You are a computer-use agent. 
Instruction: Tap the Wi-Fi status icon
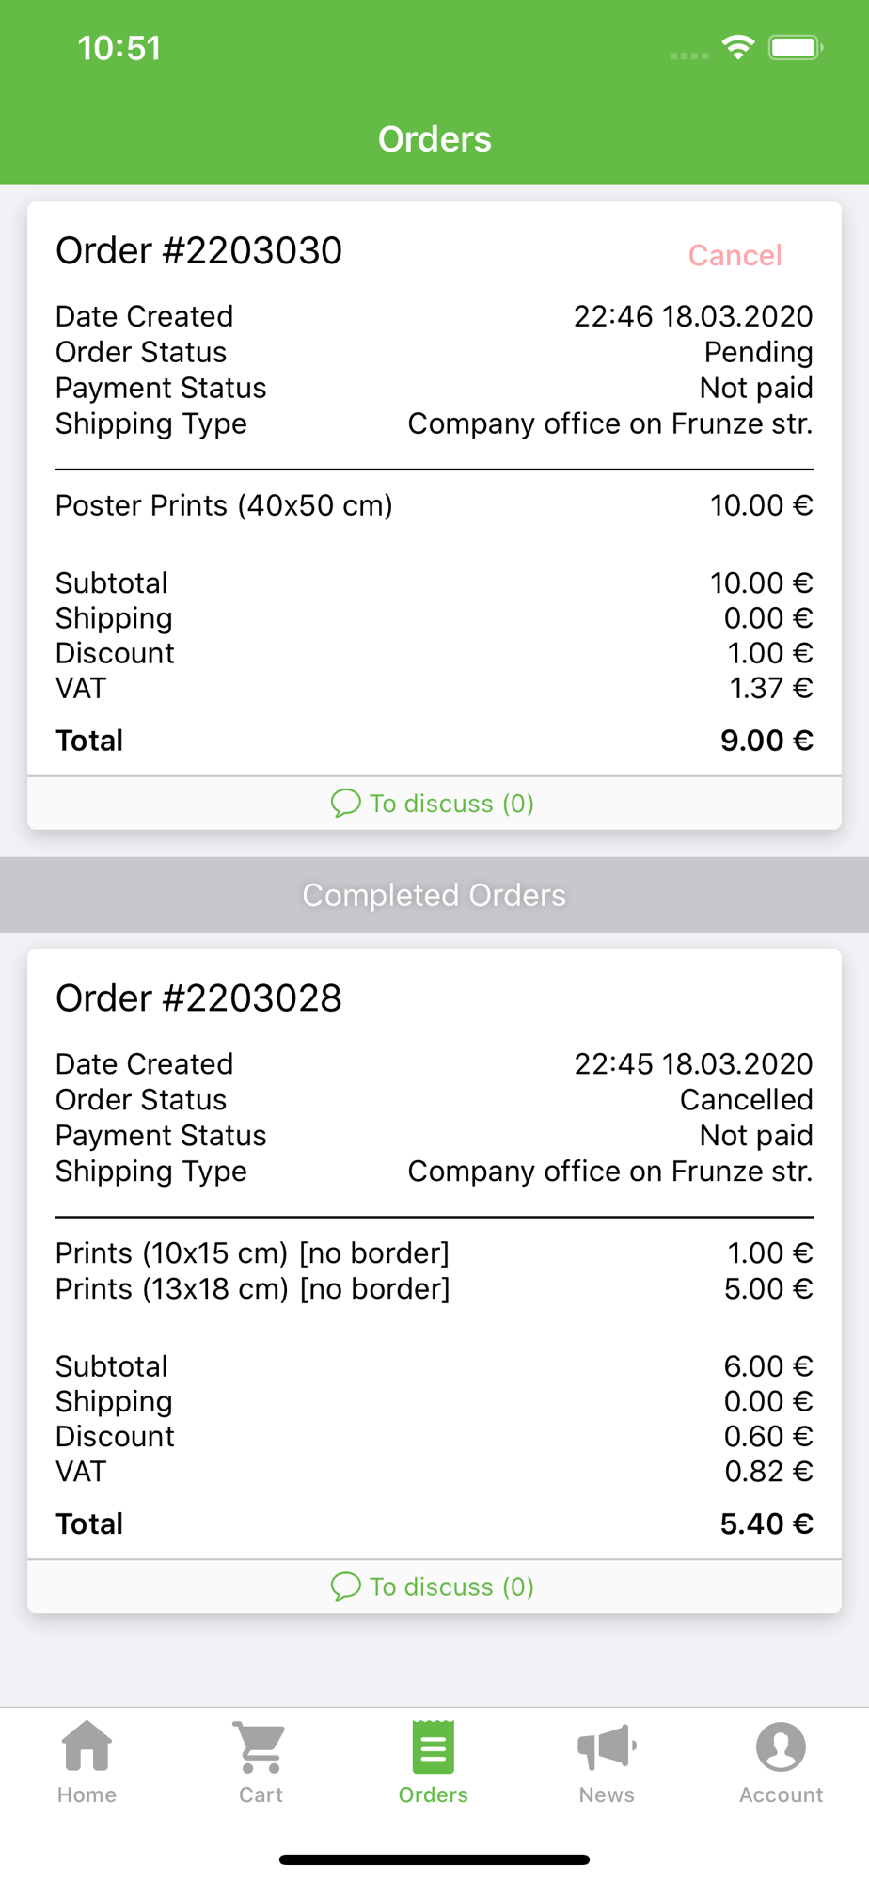coord(738,48)
